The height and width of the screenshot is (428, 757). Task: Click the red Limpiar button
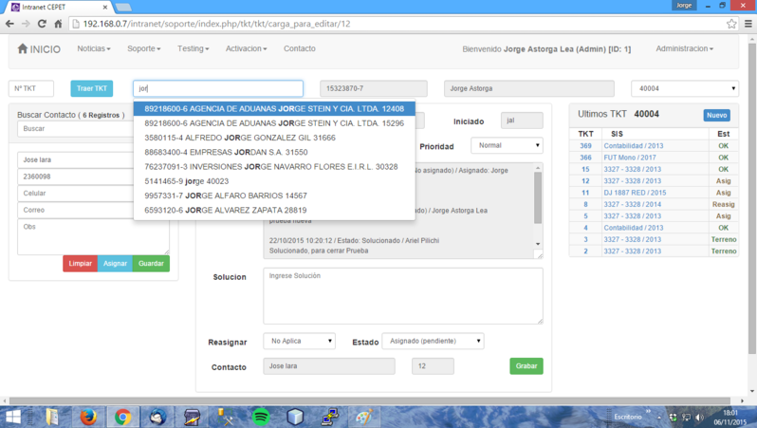click(x=80, y=264)
